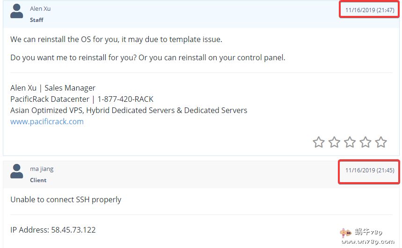Open the www.pacificrack.com link
The width and height of the screenshot is (402, 248).
(x=47, y=121)
